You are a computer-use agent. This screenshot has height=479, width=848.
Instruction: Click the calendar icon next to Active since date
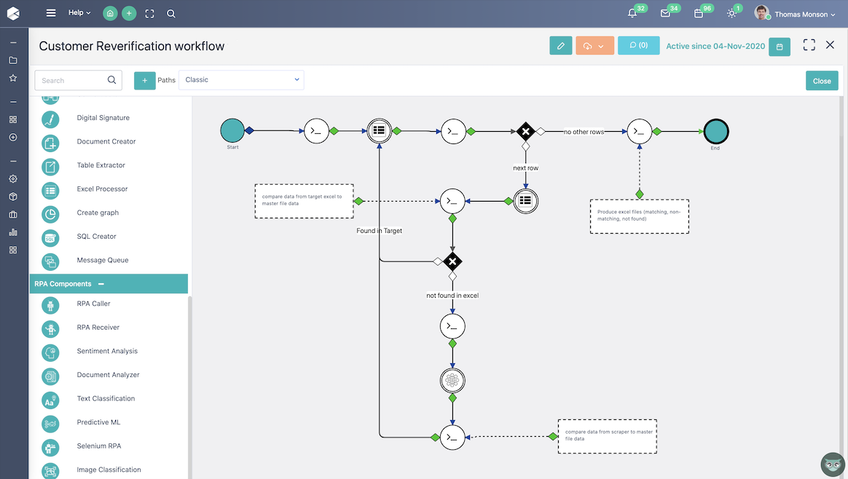pyautogui.click(x=780, y=47)
